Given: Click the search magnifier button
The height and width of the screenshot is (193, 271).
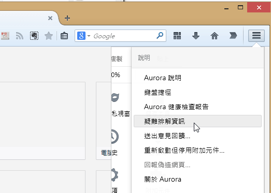Looking at the screenshot, I should (160, 36).
